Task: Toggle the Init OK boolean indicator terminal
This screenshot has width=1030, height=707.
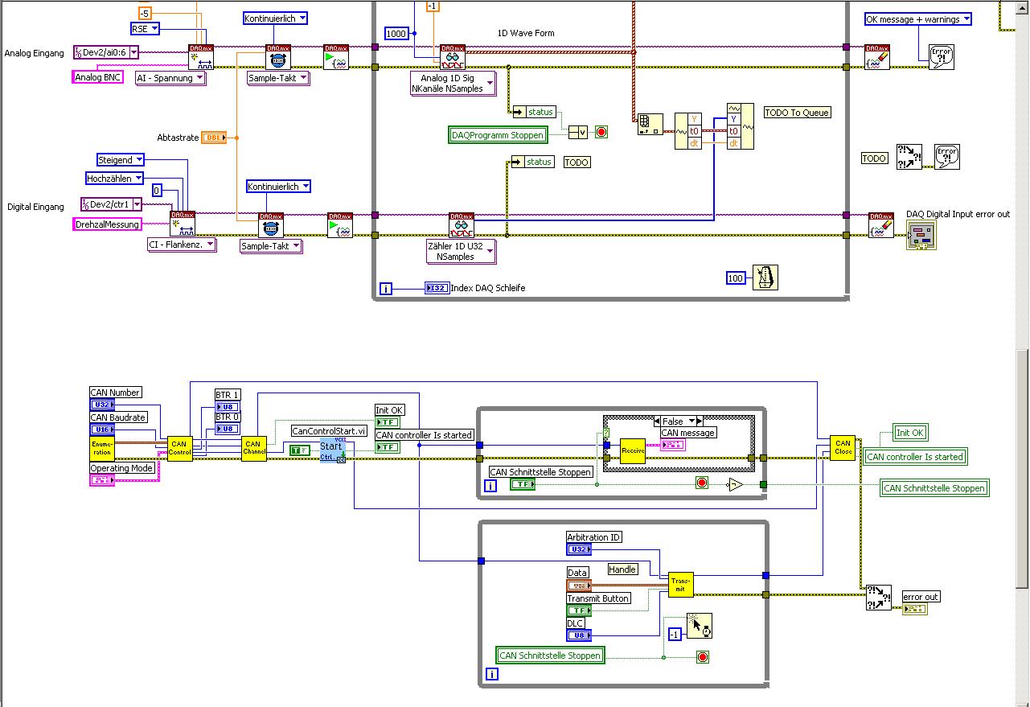Action: tap(388, 422)
